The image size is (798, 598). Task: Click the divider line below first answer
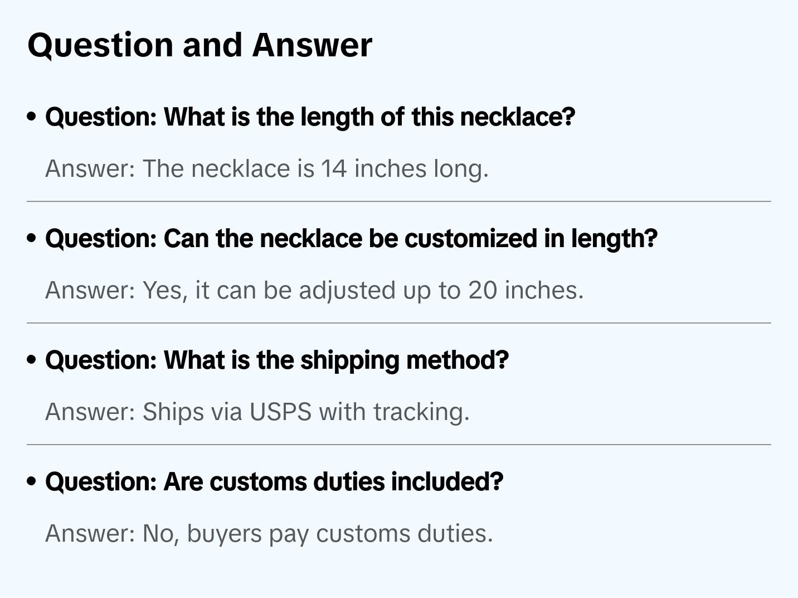coord(399,201)
